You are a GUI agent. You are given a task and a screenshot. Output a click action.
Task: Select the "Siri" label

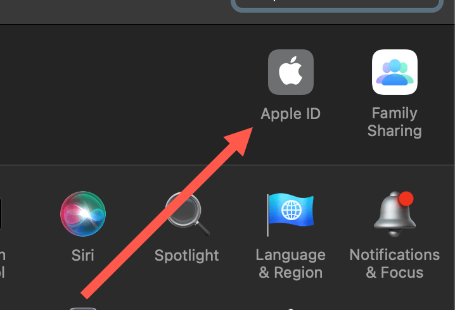coord(83,255)
